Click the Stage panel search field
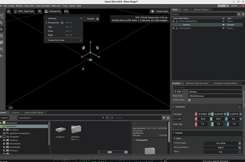The height and width of the screenshot is (162, 245). coord(204,14)
